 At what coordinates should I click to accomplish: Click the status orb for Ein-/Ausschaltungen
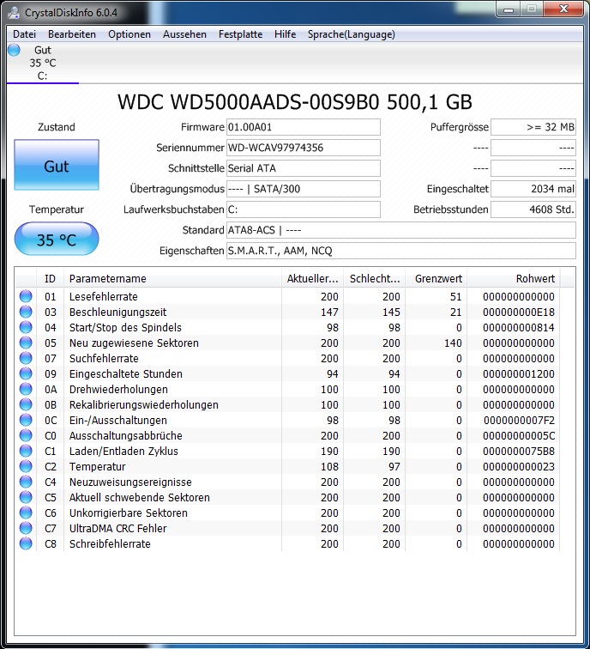tap(26, 420)
